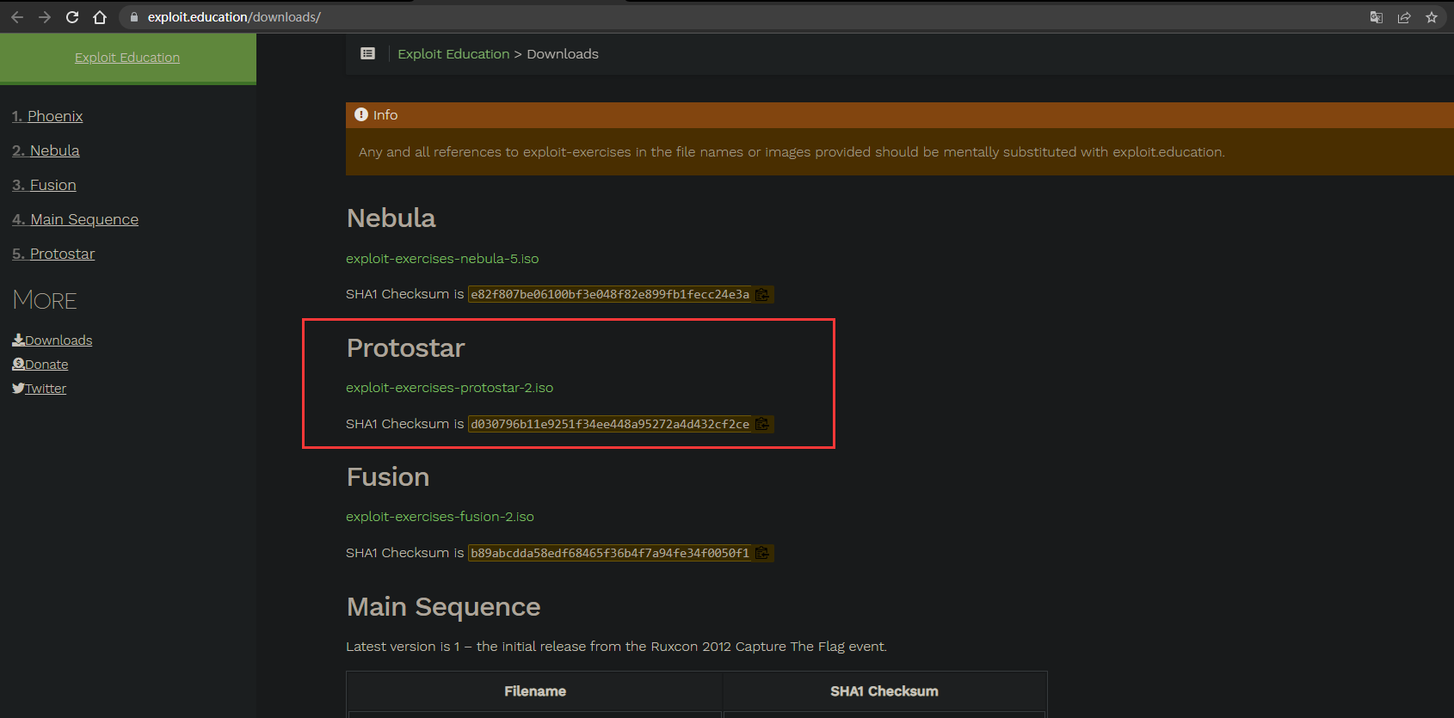Download exploit-exercises-fusion-2.iso
Viewport: 1454px width, 718px height.
pyautogui.click(x=440, y=517)
